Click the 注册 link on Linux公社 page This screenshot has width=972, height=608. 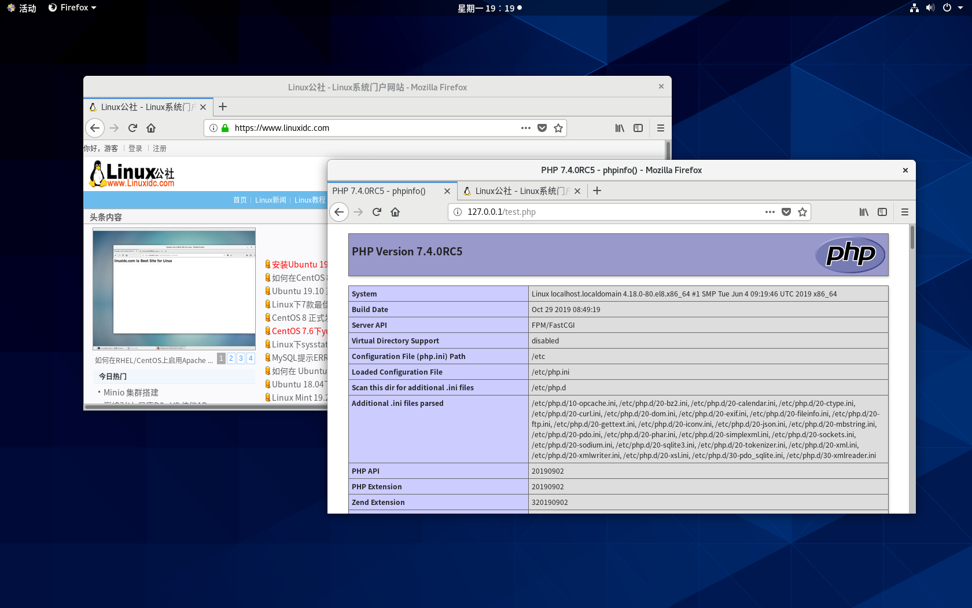pos(160,148)
